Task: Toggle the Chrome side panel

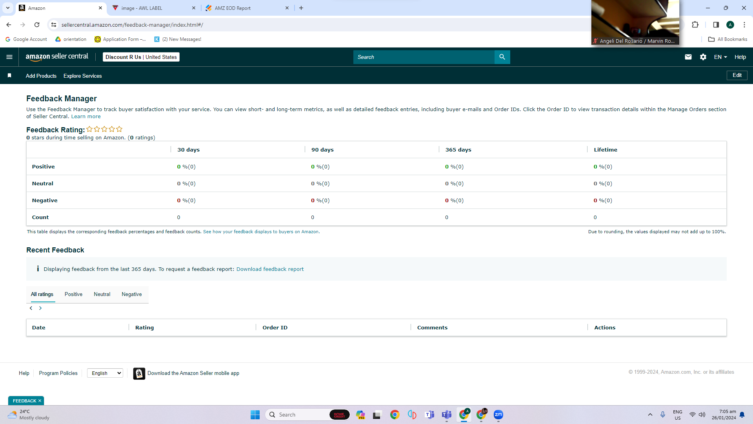Action: tap(716, 25)
